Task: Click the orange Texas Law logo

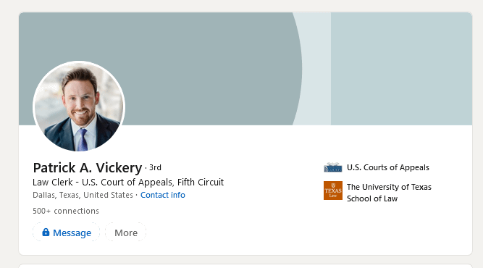Action: click(332, 190)
